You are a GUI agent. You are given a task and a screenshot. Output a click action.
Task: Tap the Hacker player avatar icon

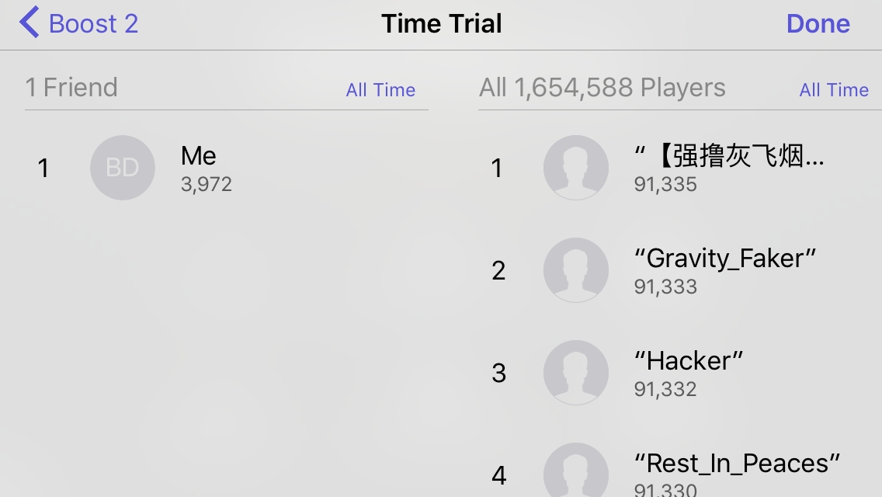click(x=575, y=373)
